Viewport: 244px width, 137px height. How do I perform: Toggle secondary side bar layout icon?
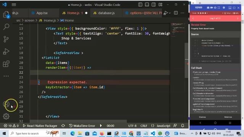click(x=154, y=5)
